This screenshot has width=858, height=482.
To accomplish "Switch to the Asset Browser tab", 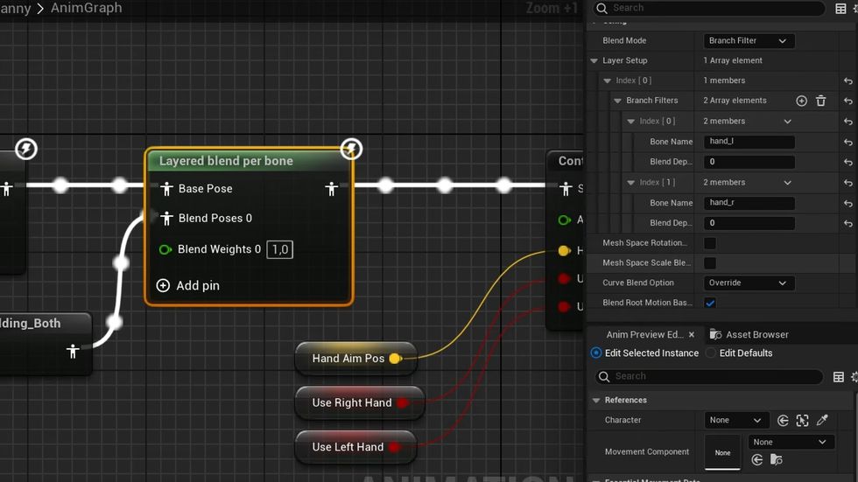I will (x=749, y=334).
